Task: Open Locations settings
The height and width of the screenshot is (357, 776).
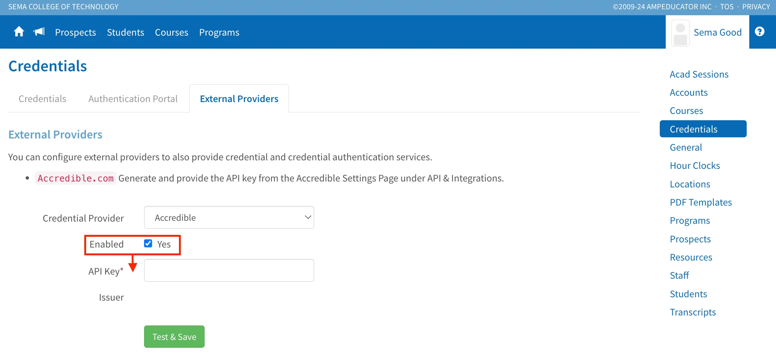Action: 690,184
